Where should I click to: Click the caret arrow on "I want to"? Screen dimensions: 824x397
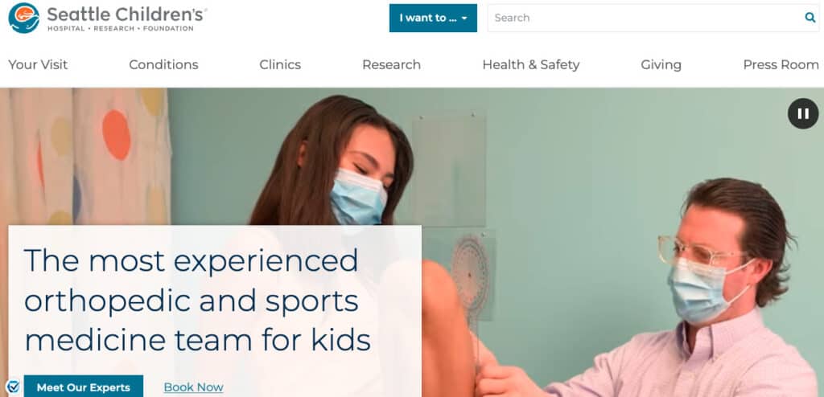coord(464,18)
